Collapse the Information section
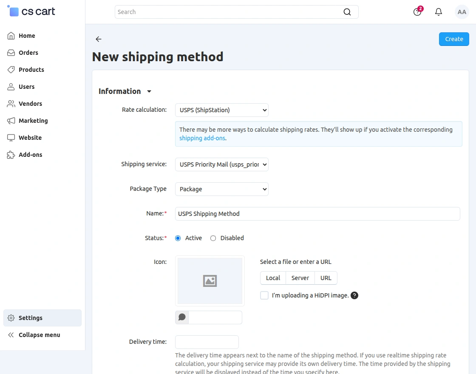Screen dimensions: 476x374 click(x=125, y=91)
